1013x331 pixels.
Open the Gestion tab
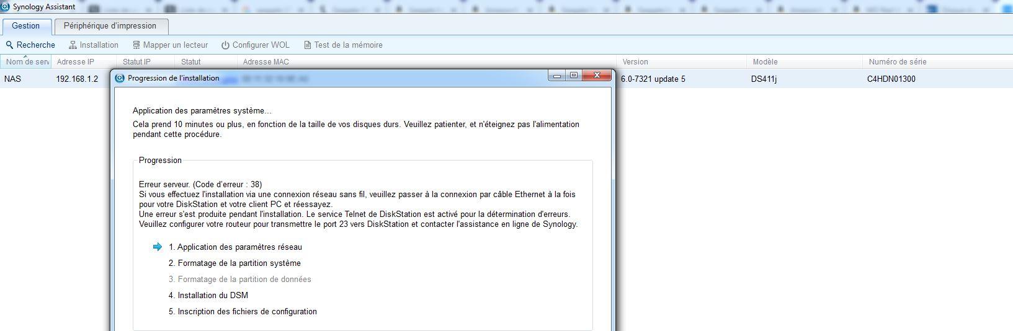coord(25,26)
